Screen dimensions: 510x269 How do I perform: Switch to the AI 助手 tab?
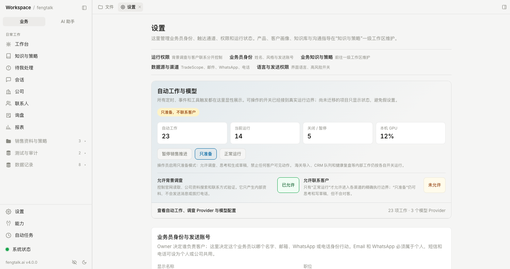[x=68, y=22]
